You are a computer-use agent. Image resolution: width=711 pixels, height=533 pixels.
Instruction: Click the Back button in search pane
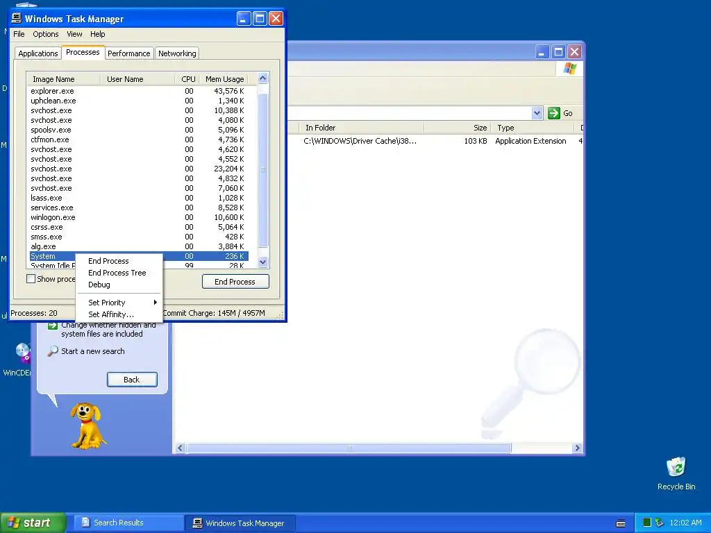tap(132, 380)
